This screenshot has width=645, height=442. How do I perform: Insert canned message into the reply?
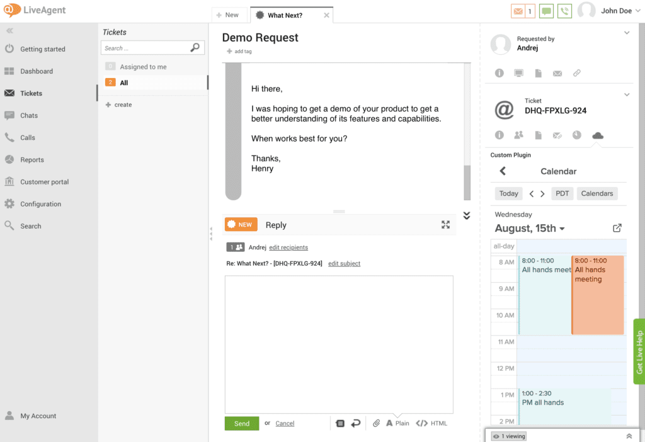click(x=341, y=423)
